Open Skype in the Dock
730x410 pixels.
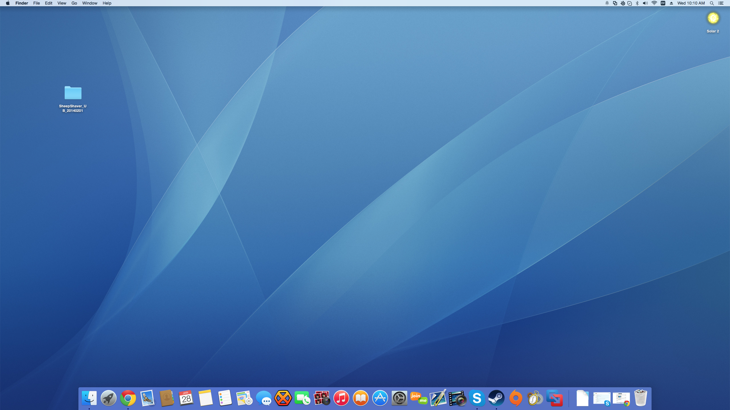point(477,398)
